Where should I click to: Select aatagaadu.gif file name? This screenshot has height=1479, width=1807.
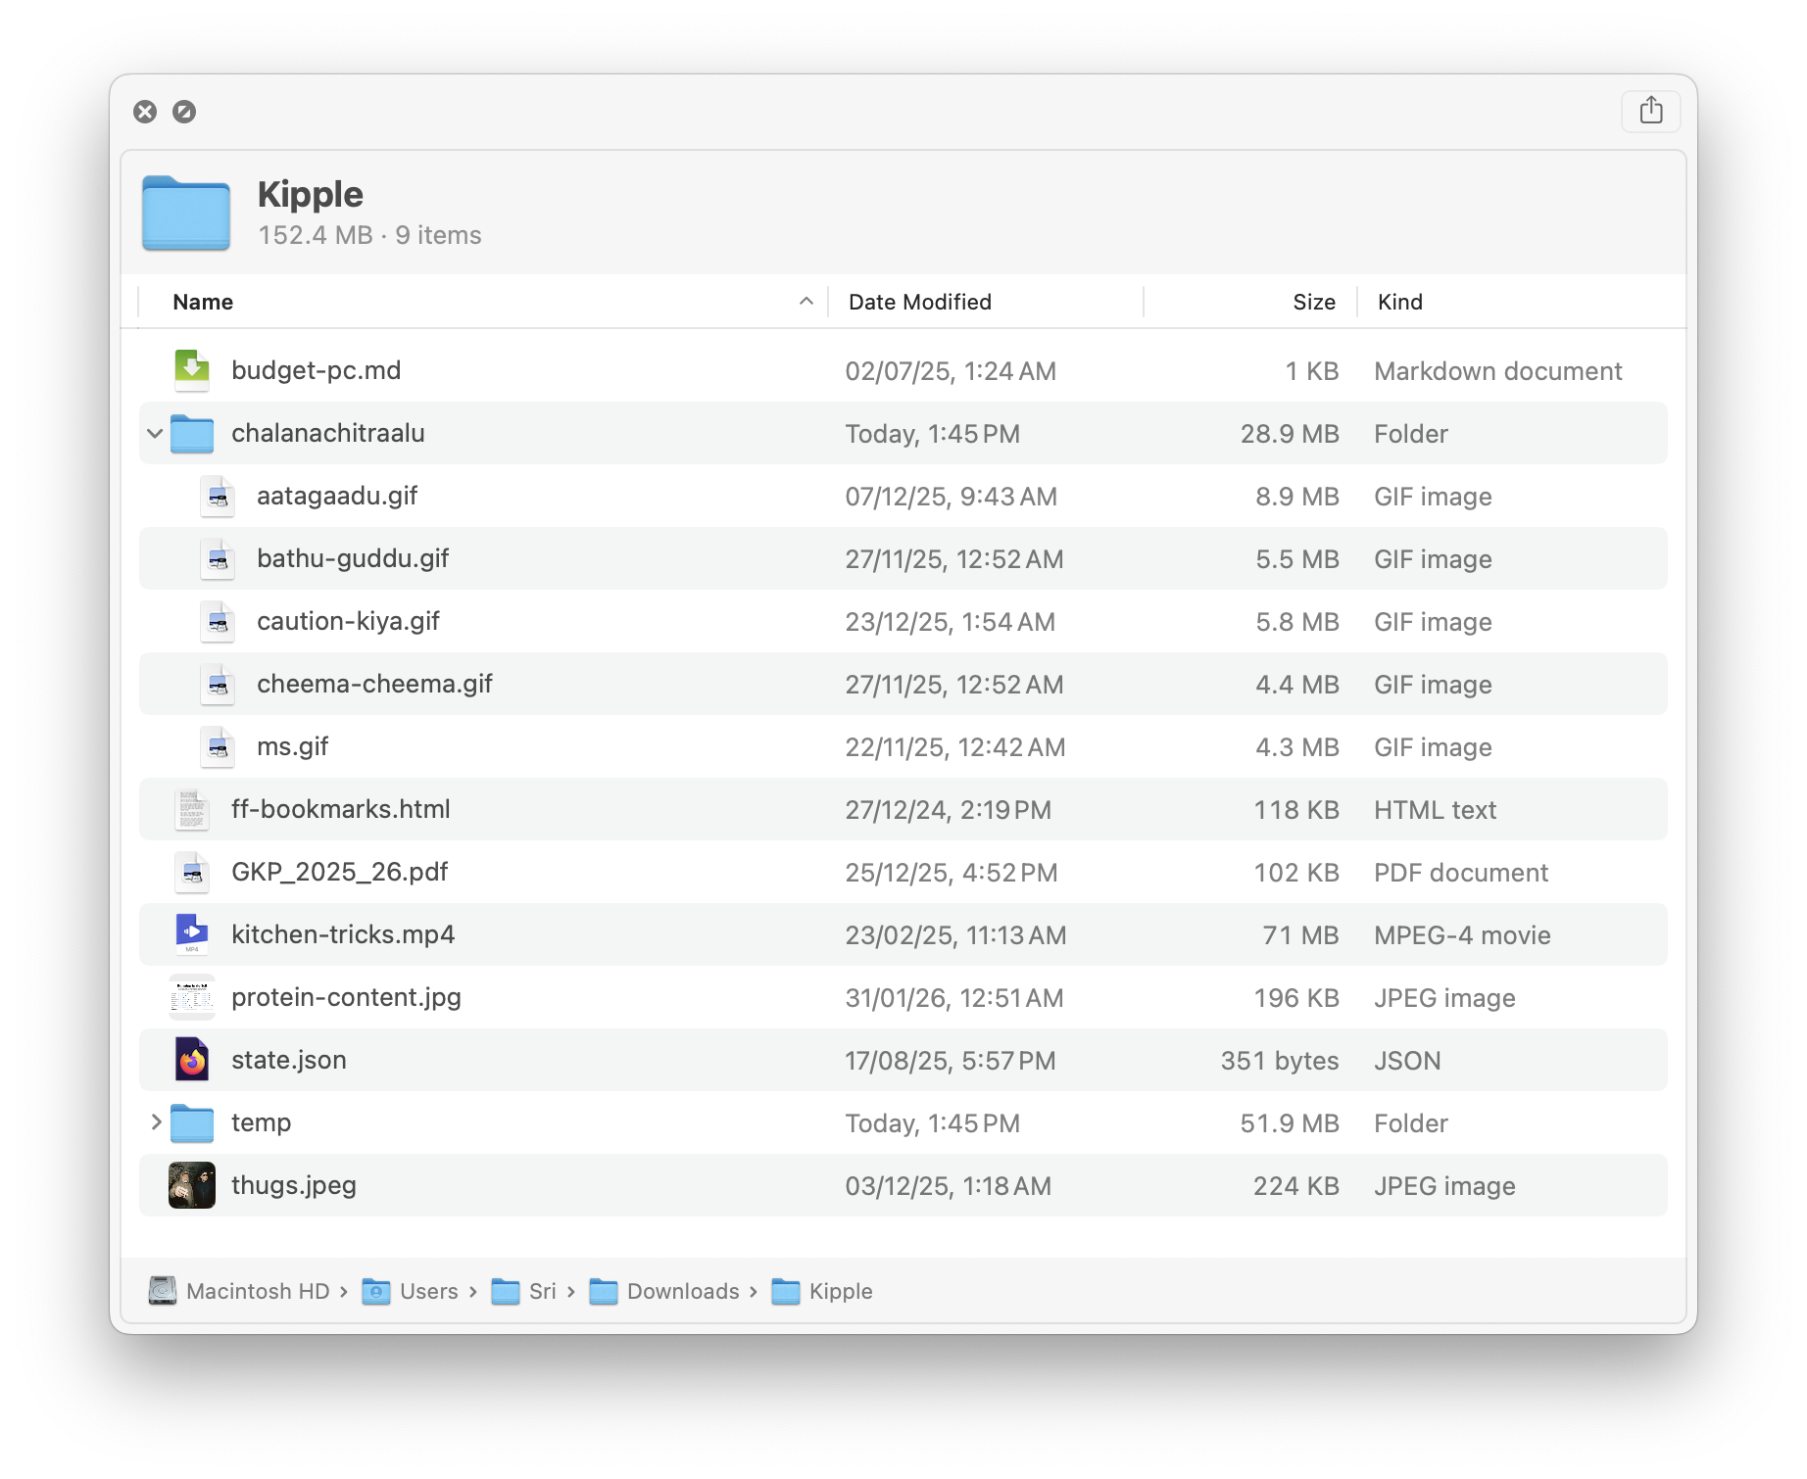(337, 496)
